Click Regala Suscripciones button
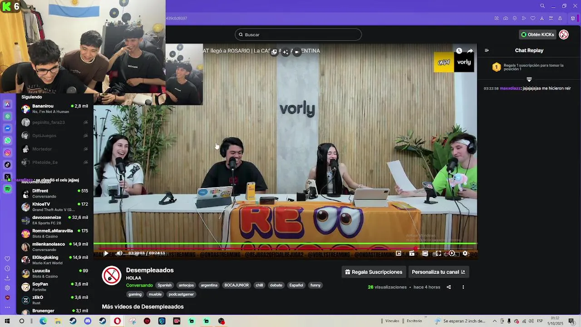Screen dimensions: 581x327 pyautogui.click(x=374, y=272)
